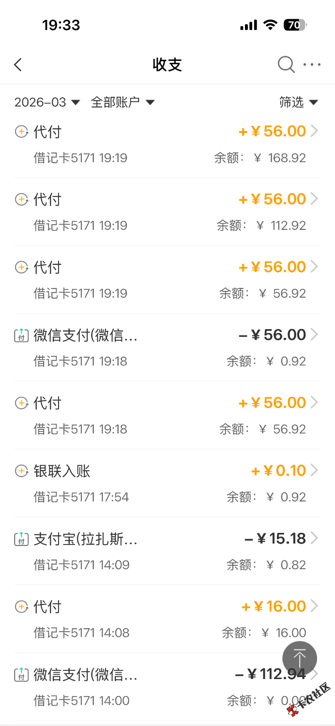Image resolution: width=335 pixels, height=726 pixels.
Task: Tap the Alipay −¥15.18 payment icon
Action: pos(21,539)
